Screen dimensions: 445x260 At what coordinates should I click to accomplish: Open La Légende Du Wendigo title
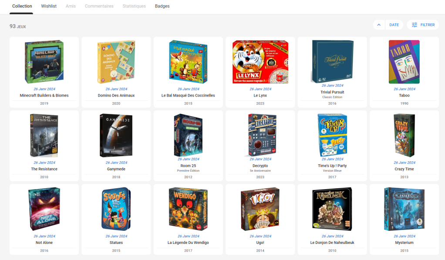(188, 243)
